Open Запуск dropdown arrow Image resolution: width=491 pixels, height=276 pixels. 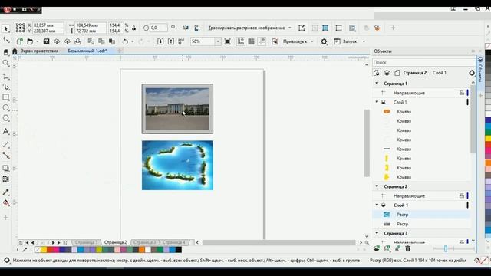pyautogui.click(x=364, y=41)
